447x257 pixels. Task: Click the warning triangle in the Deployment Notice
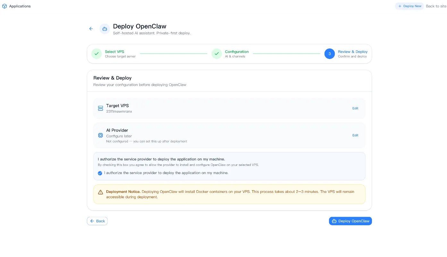(100, 192)
